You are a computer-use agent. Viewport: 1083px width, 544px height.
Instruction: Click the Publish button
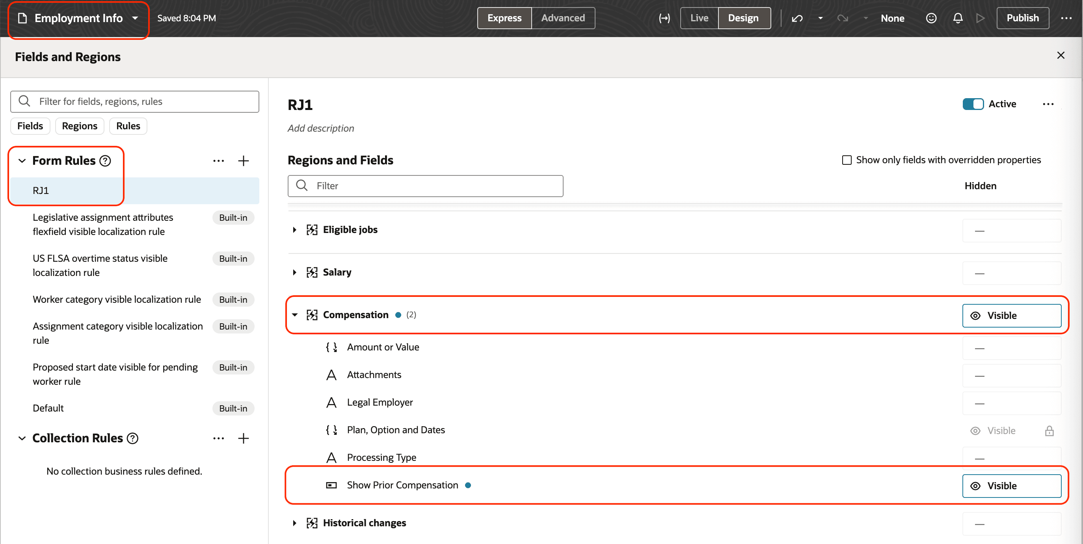coord(1022,18)
